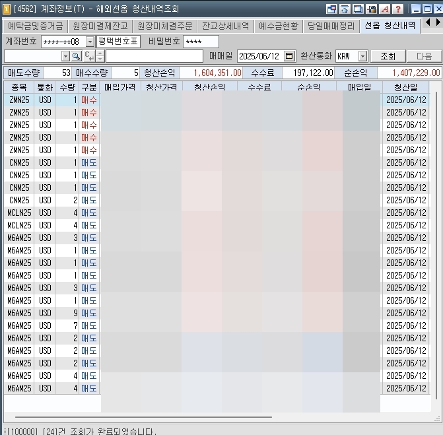This screenshot has width=443, height=435.
Task: Minimize the window
Action: [416, 9]
